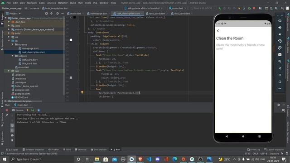Expand the test folder
The image size is (290, 163).
(x=9, y=71)
